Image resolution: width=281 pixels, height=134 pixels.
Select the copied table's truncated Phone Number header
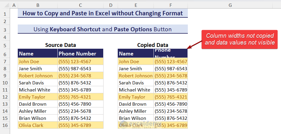point(171,53)
